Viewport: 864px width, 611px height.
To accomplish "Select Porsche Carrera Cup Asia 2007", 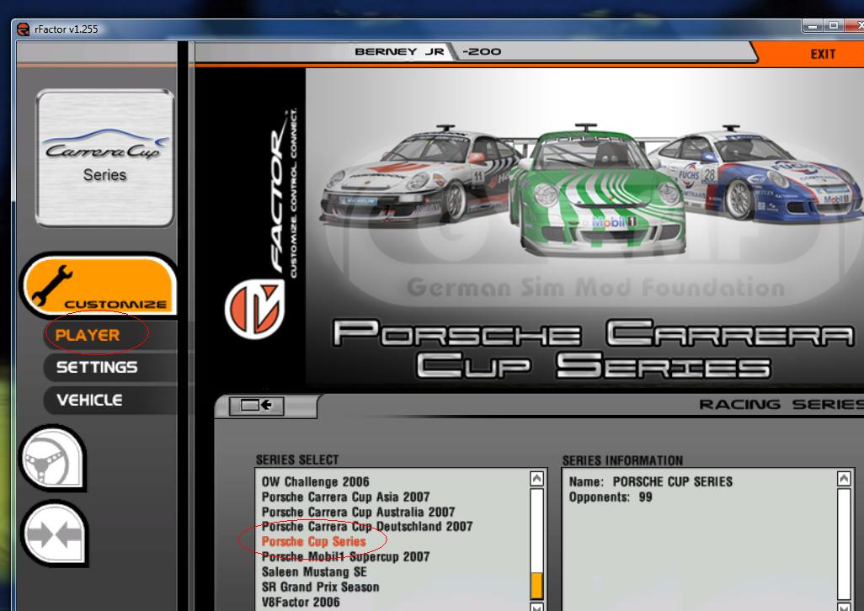I will 345,497.
